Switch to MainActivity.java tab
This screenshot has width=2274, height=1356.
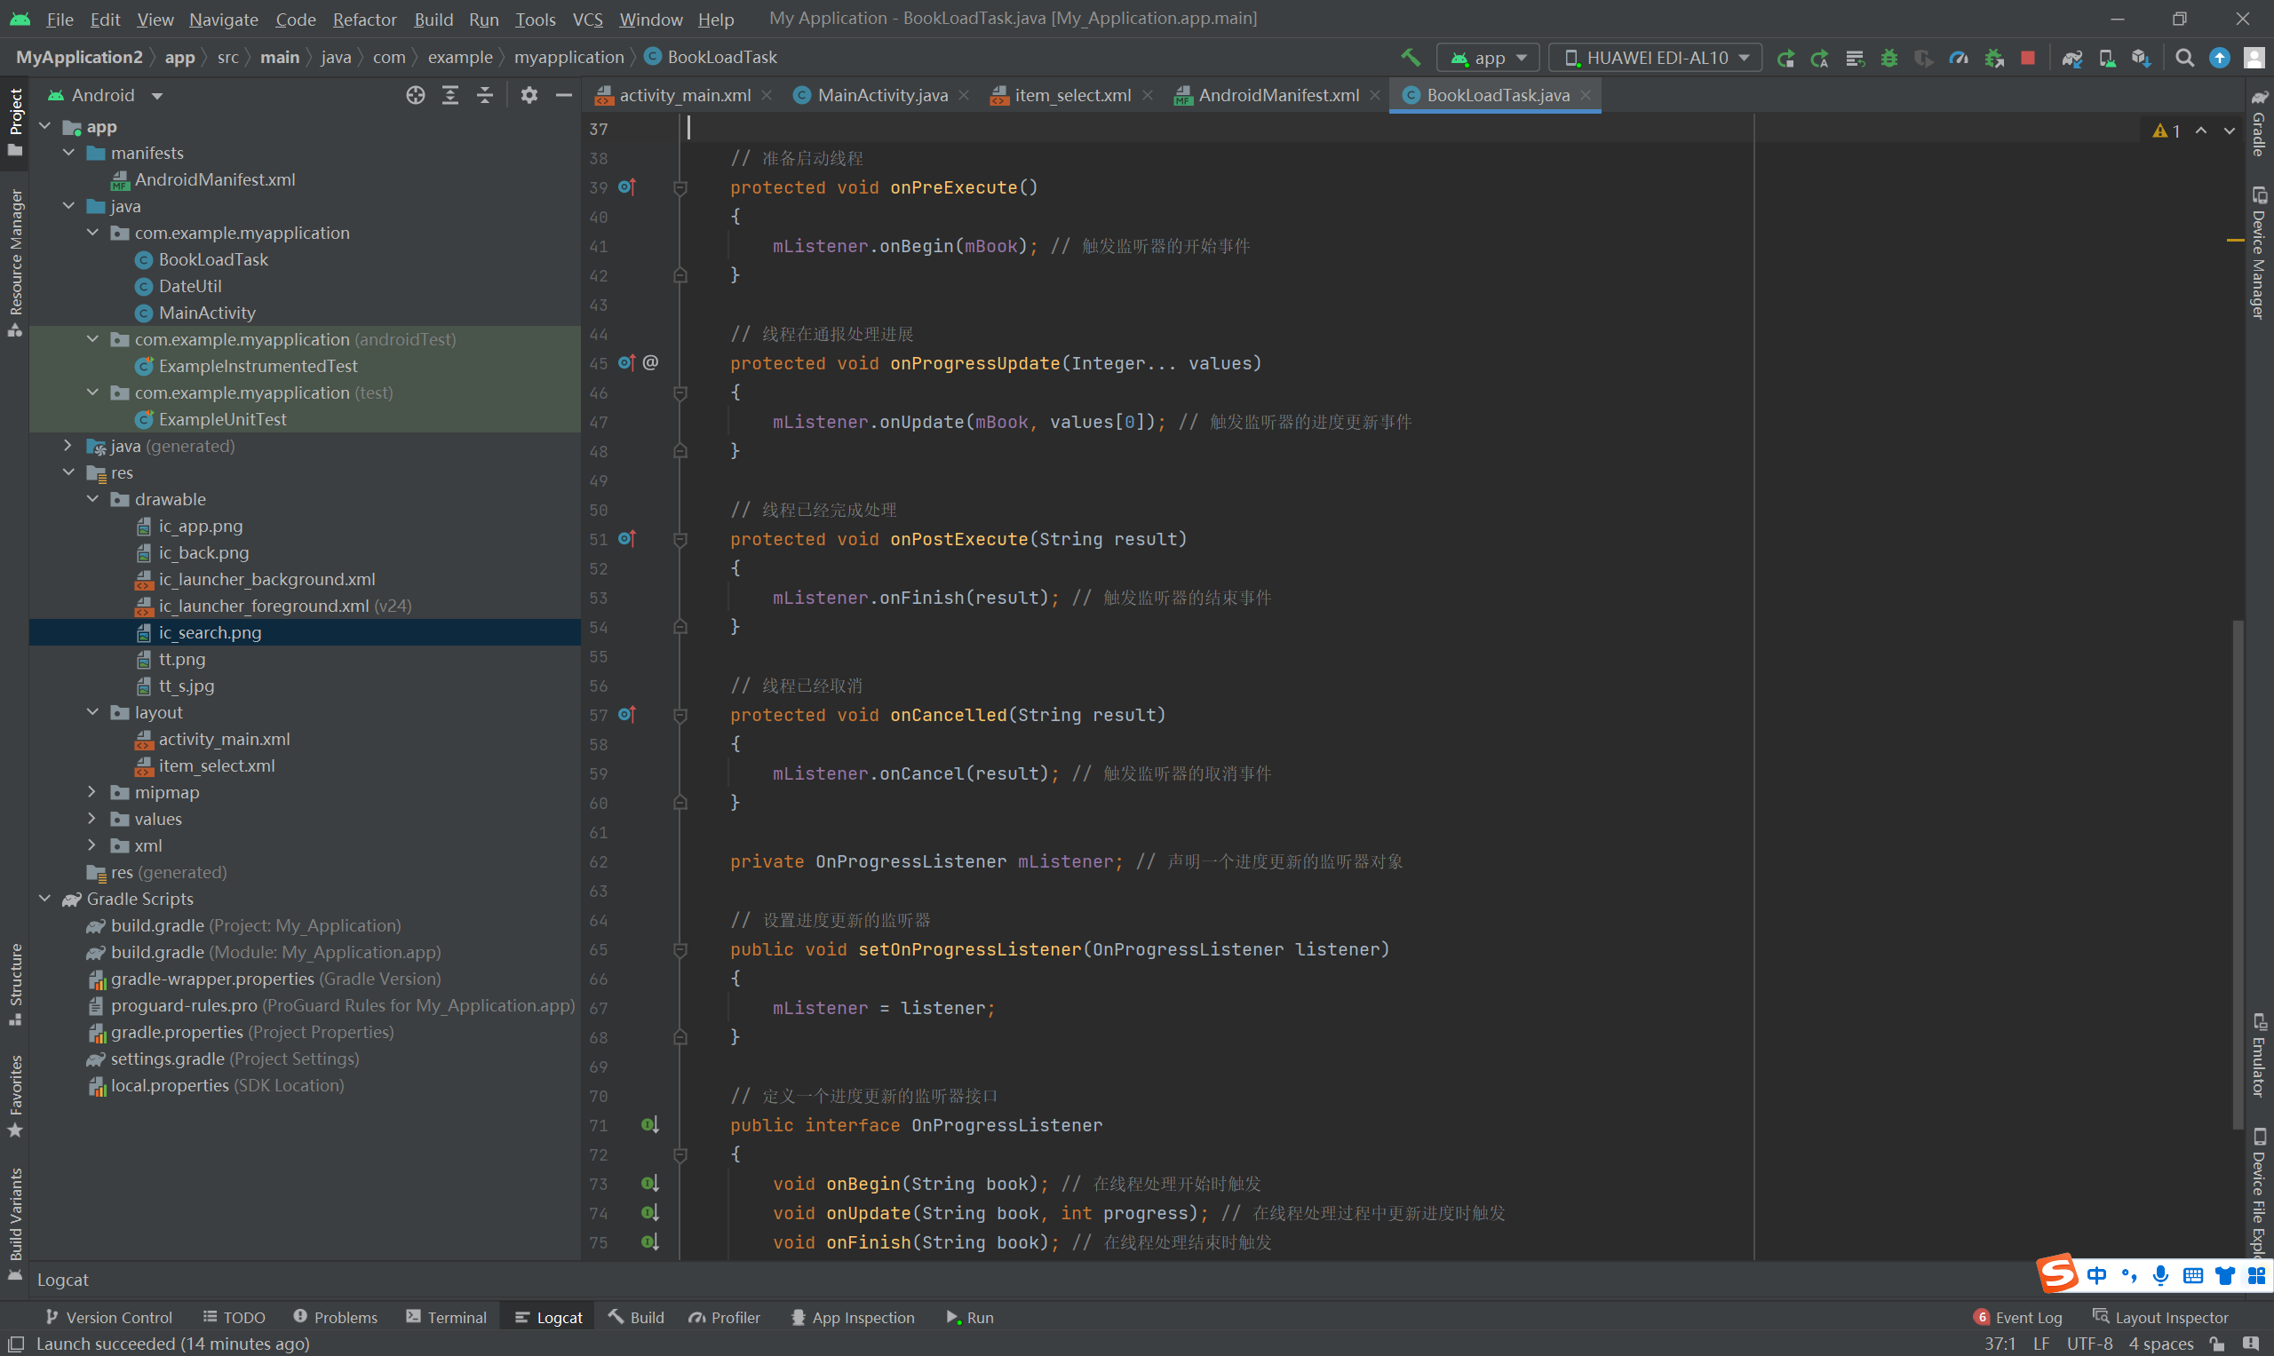click(881, 95)
